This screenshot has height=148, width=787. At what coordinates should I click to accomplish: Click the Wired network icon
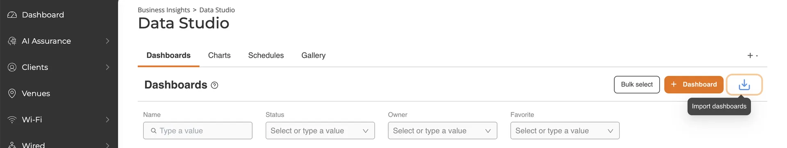pos(12,145)
